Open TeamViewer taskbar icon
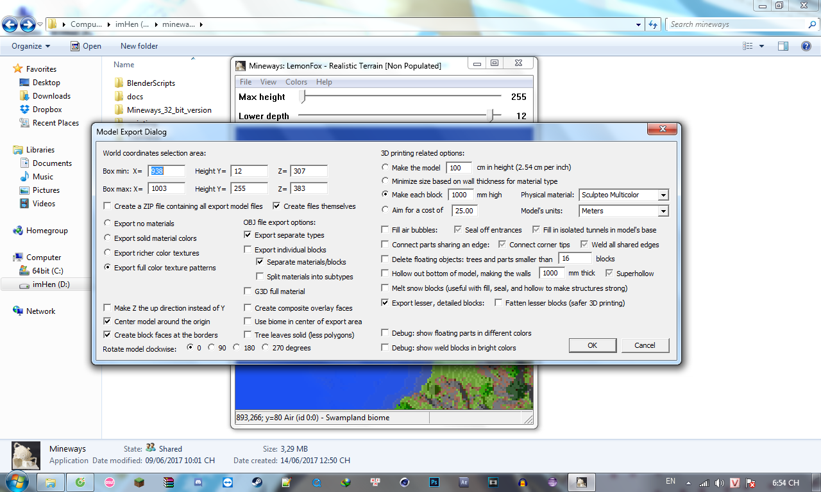Viewport: 821px width, 492px height. (x=227, y=482)
